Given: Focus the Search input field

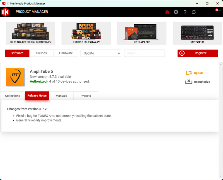Looking at the screenshot, I should pyautogui.click(x=144, y=53).
